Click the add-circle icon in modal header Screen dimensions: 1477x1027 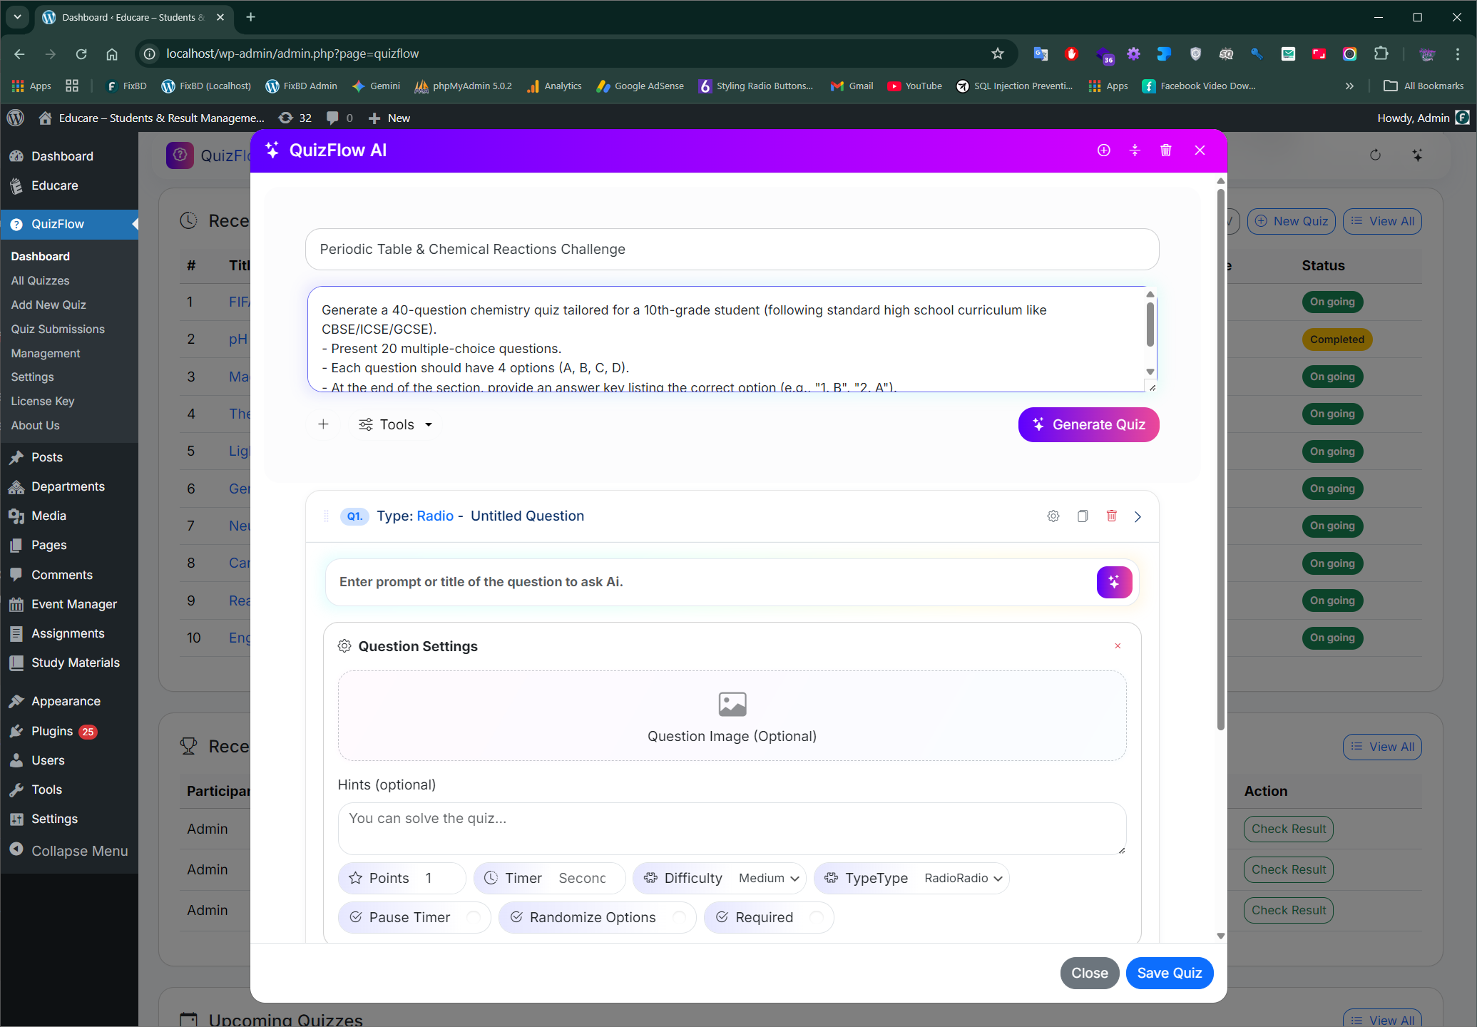(x=1103, y=150)
